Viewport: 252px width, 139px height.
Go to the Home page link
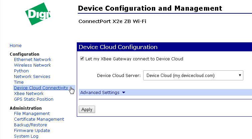(x=16, y=46)
